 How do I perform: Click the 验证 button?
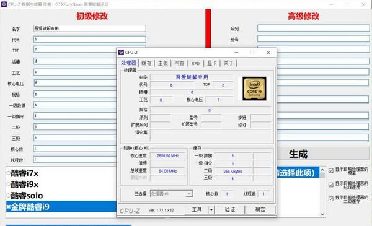(229, 209)
